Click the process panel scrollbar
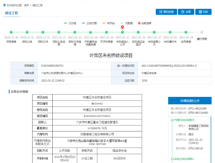 click(211, 140)
